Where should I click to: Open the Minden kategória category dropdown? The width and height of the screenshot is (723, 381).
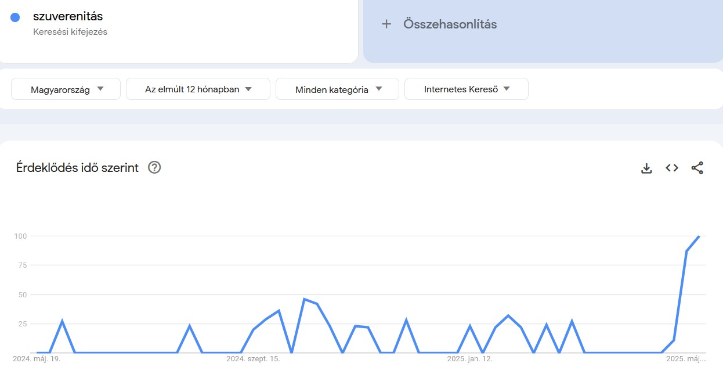tap(337, 88)
